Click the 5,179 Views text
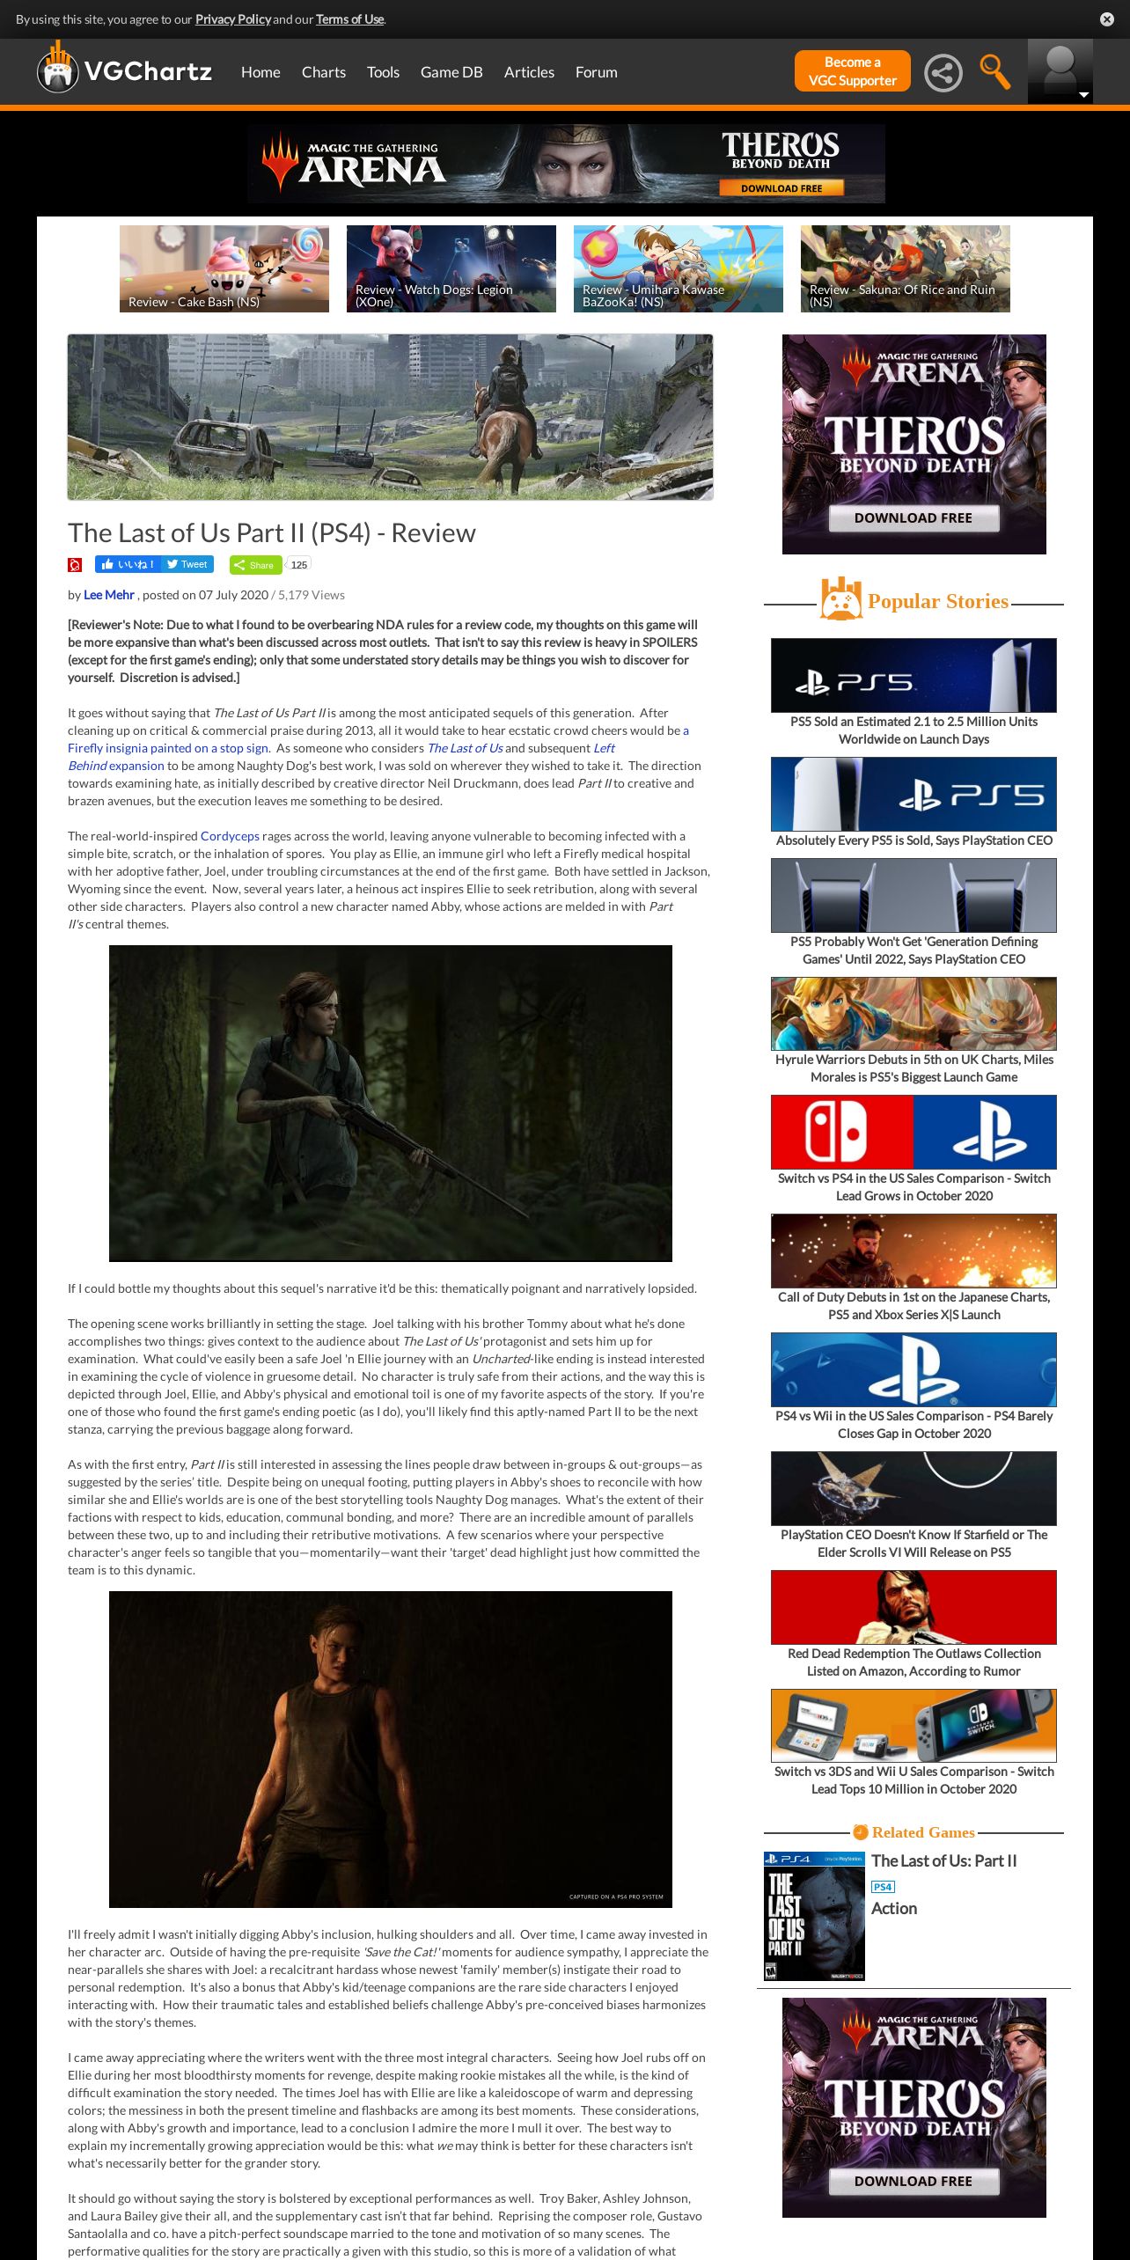This screenshot has height=2260, width=1130. tap(312, 595)
